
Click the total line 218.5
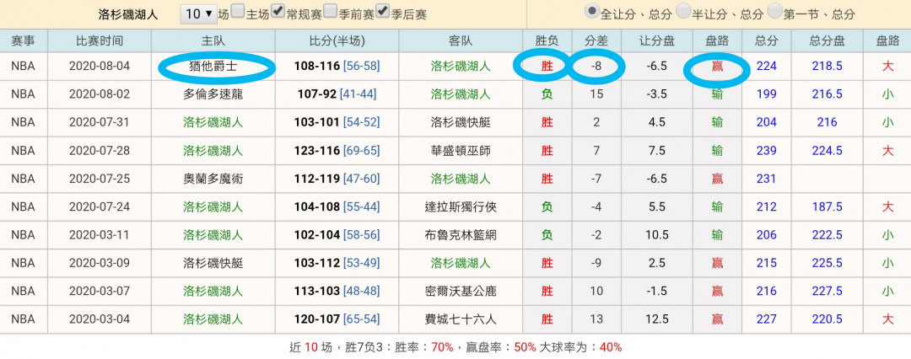(827, 67)
